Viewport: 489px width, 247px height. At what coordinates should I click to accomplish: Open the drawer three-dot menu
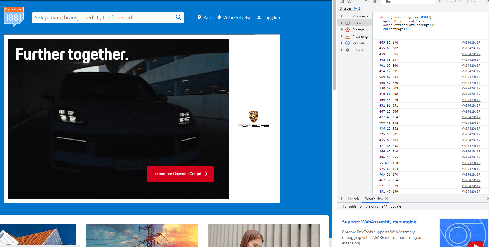342,199
